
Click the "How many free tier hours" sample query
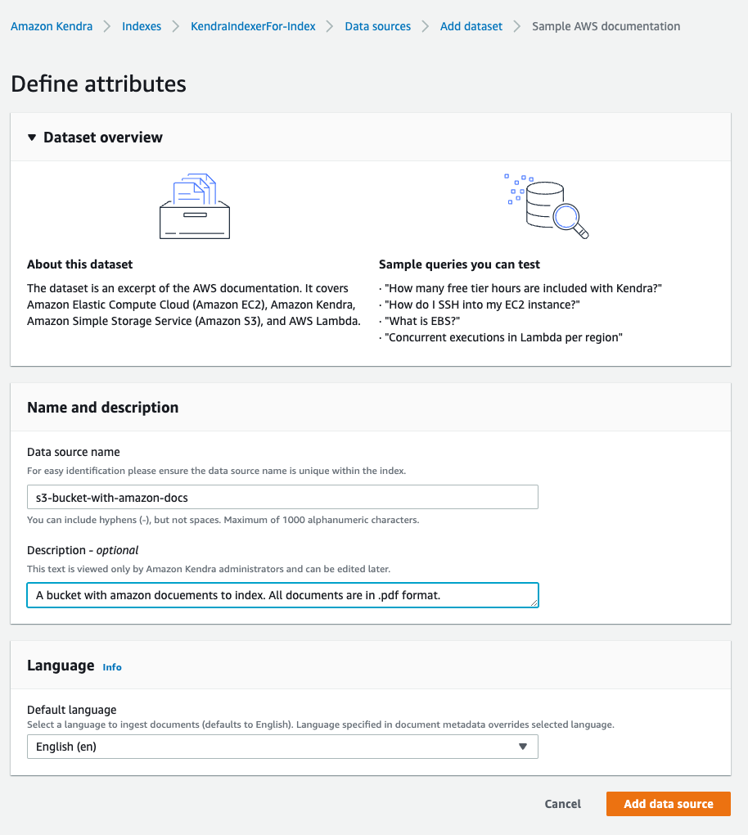click(x=523, y=288)
